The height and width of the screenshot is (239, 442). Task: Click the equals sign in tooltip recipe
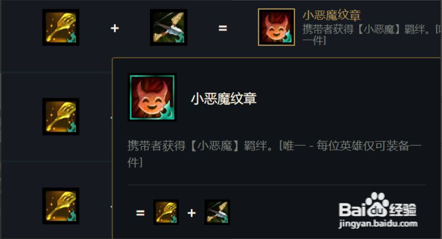(140, 213)
